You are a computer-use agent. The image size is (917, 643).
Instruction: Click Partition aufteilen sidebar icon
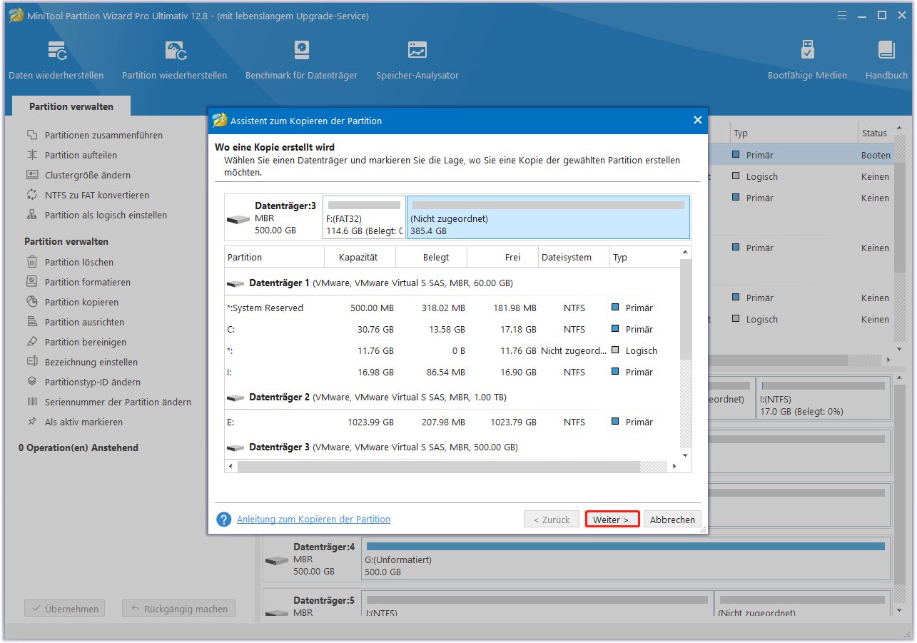(32, 155)
